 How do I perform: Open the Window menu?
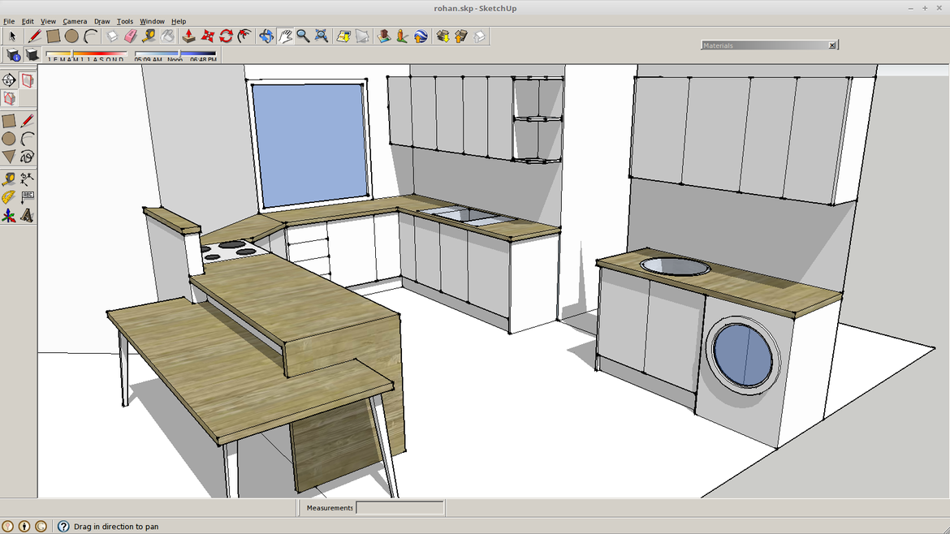(x=152, y=21)
